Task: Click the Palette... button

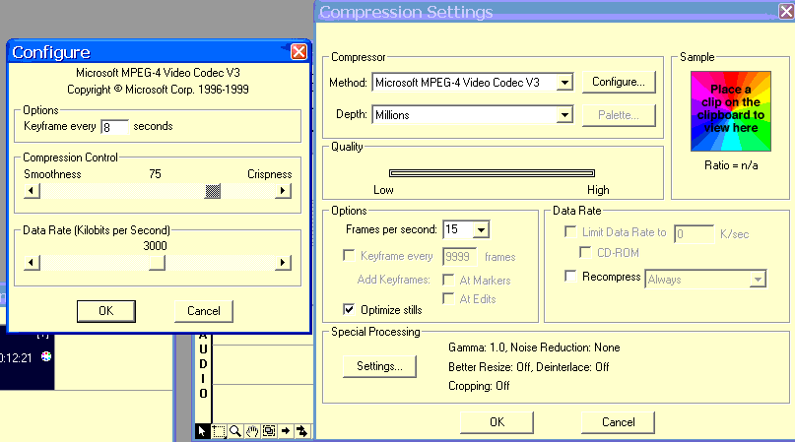Action: pos(619,115)
